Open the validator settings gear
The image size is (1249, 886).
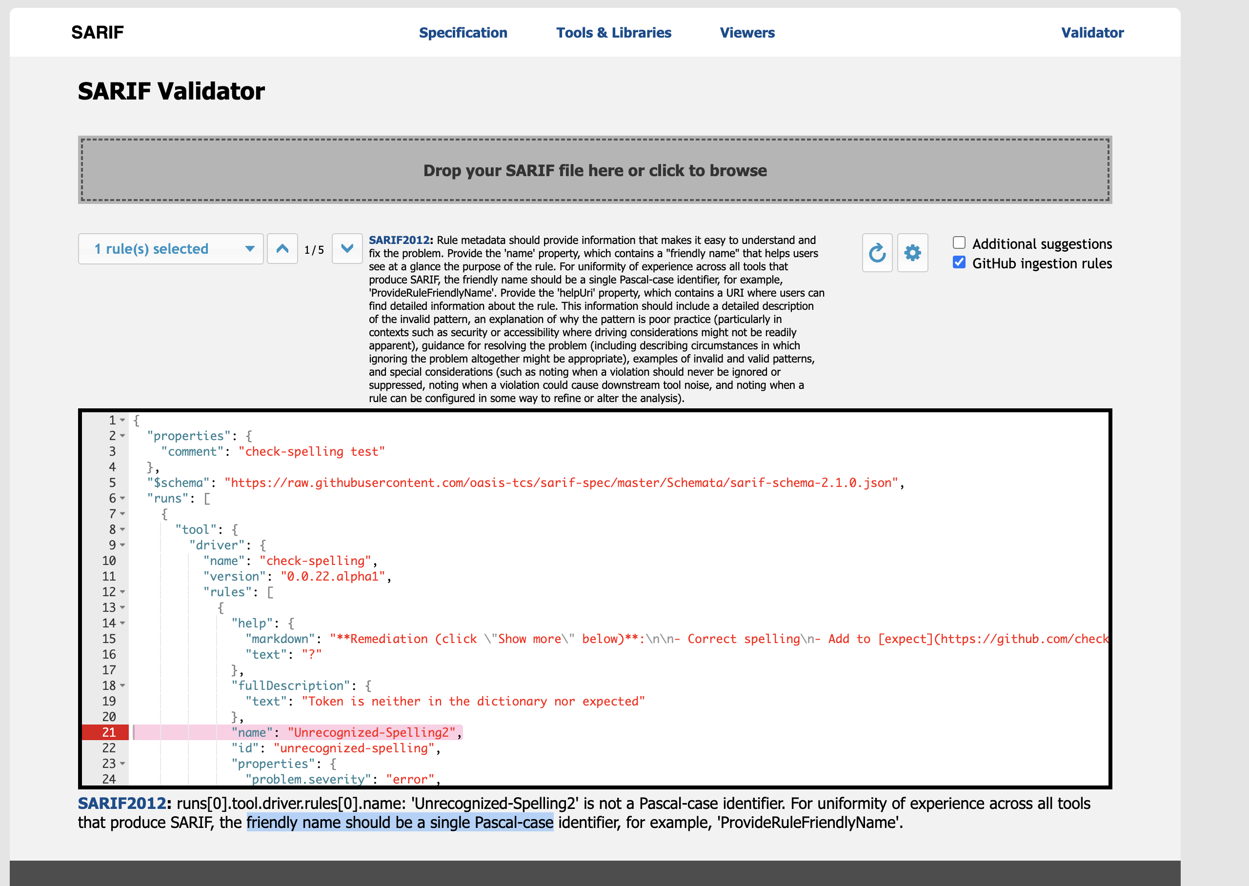[912, 253]
